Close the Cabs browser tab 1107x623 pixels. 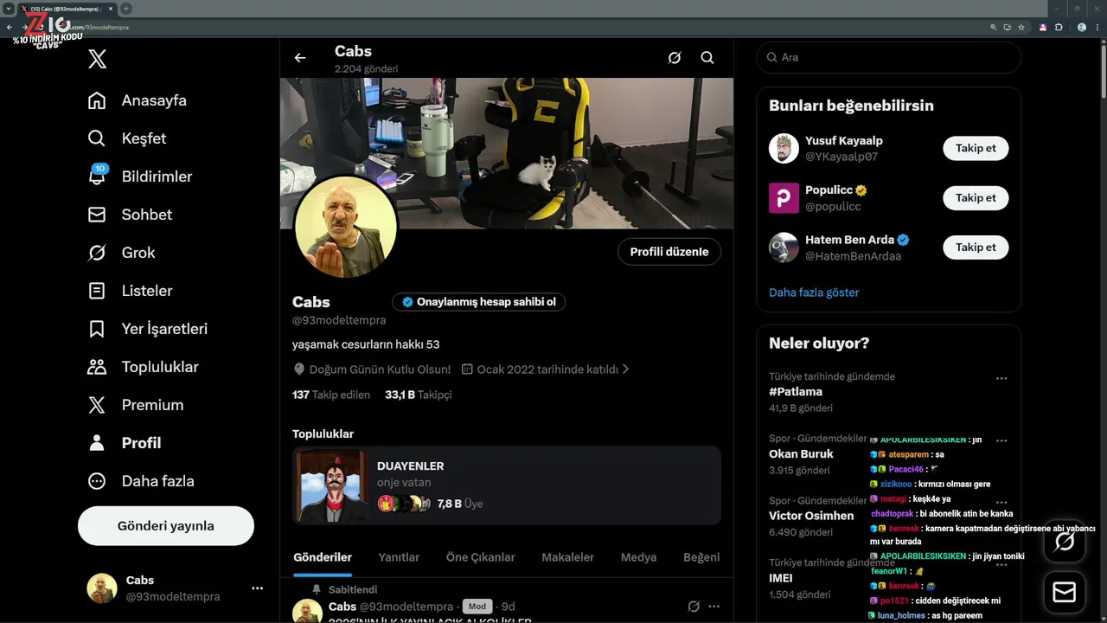tap(111, 9)
